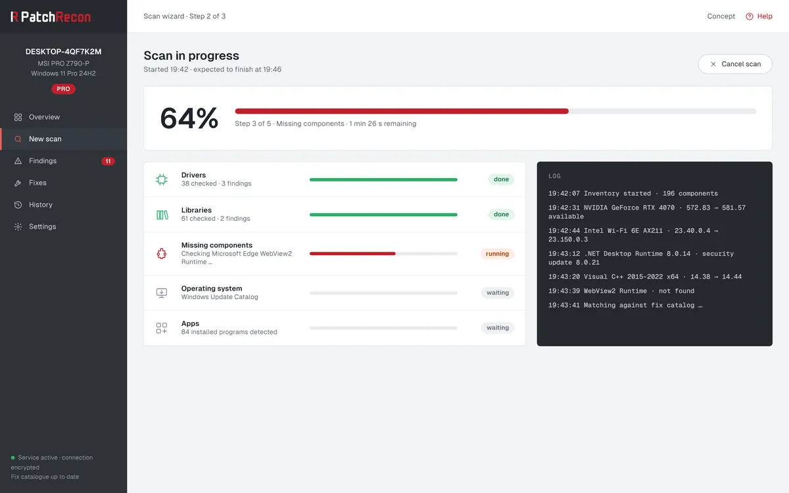
Task: Click the Visual C++ 2015-2022 log entry
Action: click(x=645, y=277)
